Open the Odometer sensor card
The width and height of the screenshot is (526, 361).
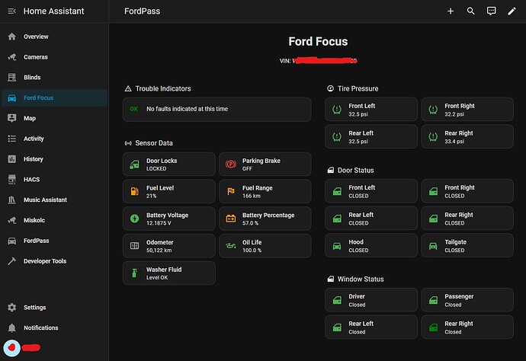(x=168, y=246)
